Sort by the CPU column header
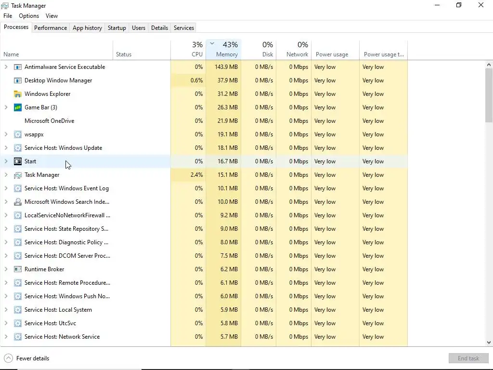 [x=188, y=50]
